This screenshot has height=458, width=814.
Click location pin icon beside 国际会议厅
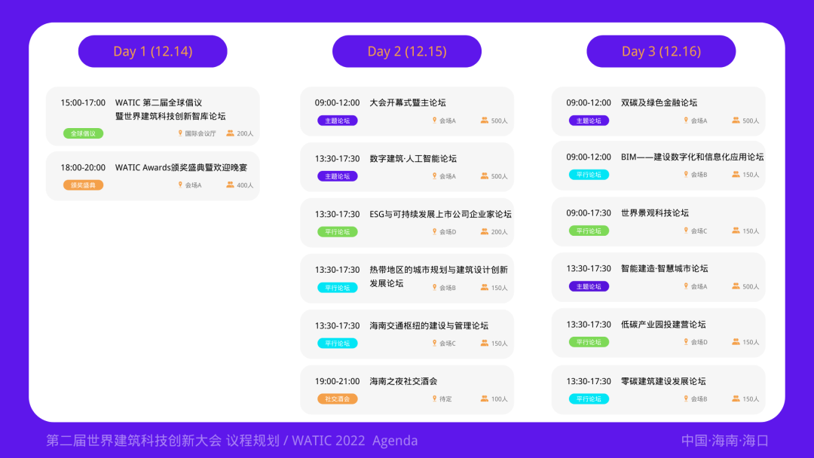pos(180,133)
